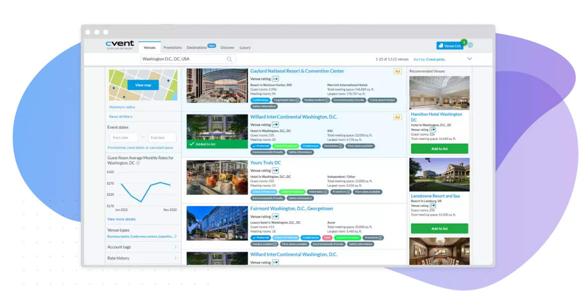This screenshot has height=291, width=579.
Task: Click the New badge next to Destinations
Action: [211, 46]
